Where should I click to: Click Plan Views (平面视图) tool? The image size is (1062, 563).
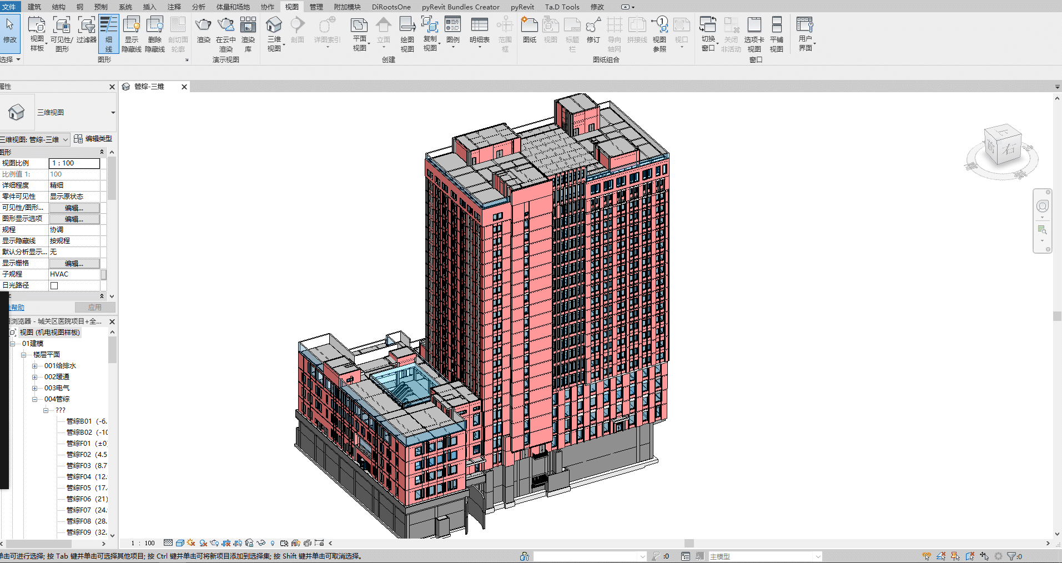click(360, 34)
